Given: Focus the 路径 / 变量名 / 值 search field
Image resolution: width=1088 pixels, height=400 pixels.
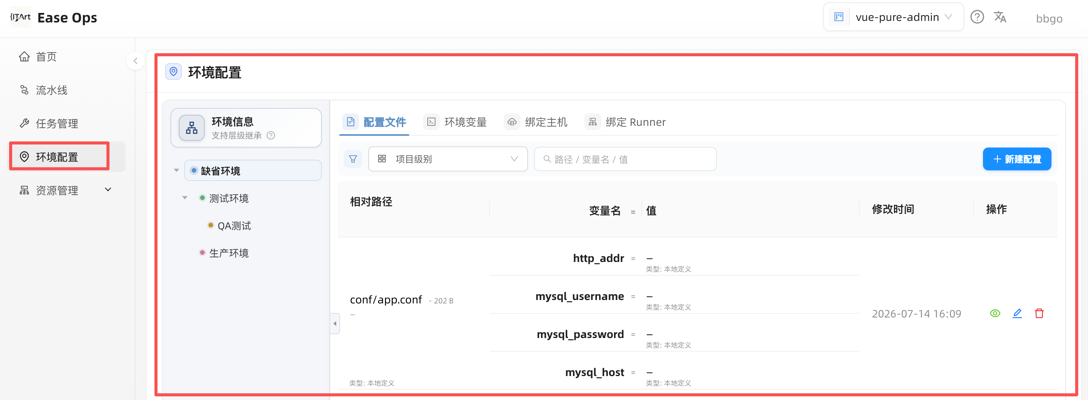Looking at the screenshot, I should 625,159.
